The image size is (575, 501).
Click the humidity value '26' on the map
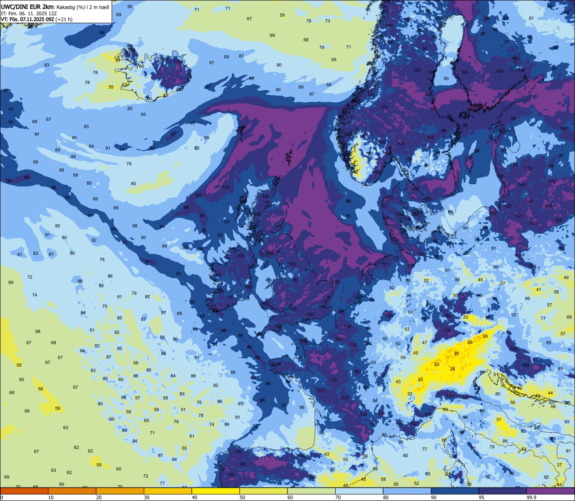click(470, 342)
